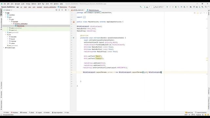This screenshot has width=210, height=118.
Task: Expand the drawable folder
Action: [x=8, y=37]
